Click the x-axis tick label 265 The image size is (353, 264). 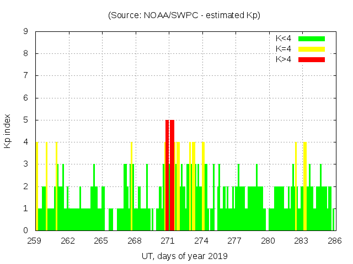[x=101, y=241]
